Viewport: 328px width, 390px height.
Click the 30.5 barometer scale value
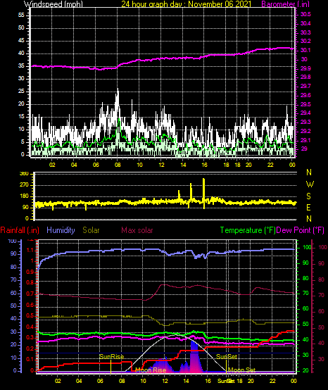[x=305, y=14]
